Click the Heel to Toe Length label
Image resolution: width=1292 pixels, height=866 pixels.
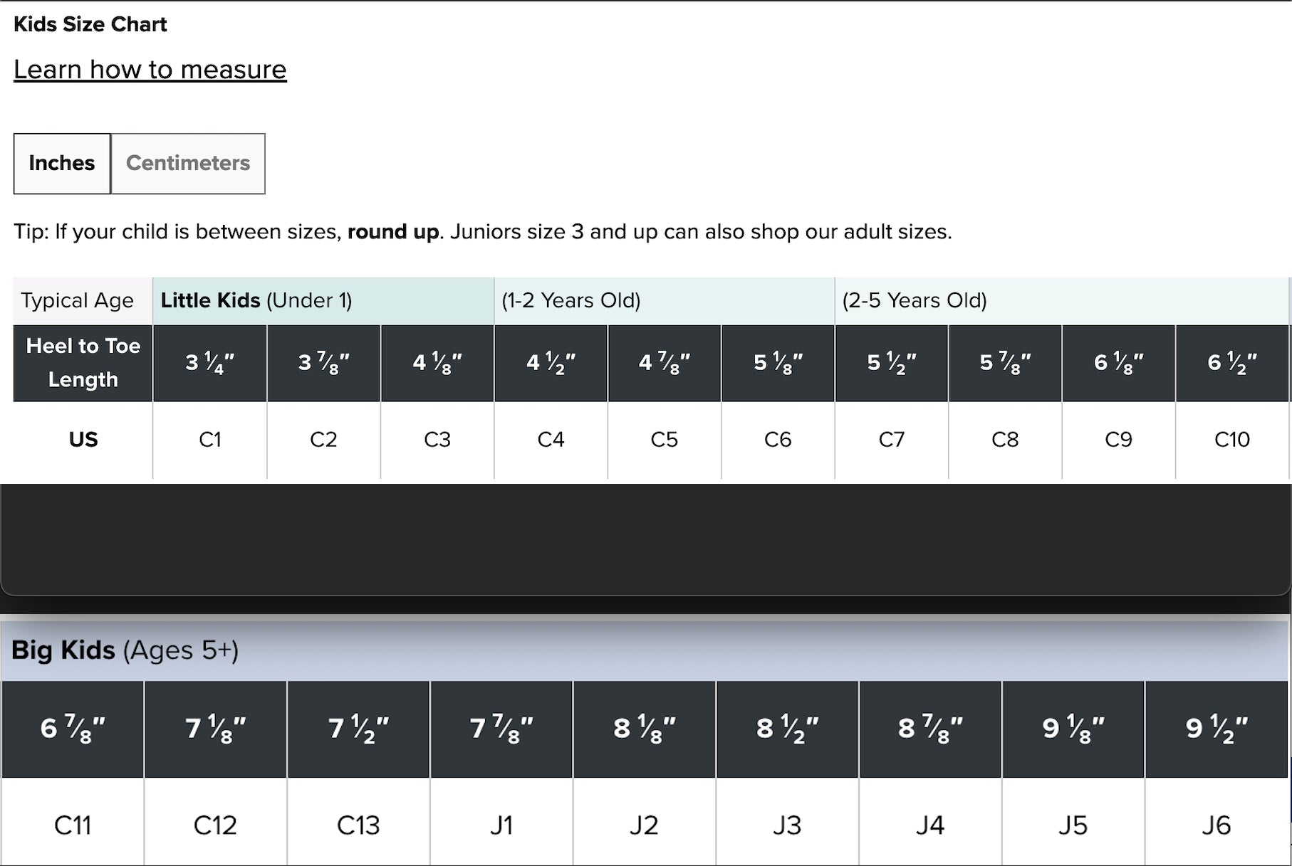83,363
